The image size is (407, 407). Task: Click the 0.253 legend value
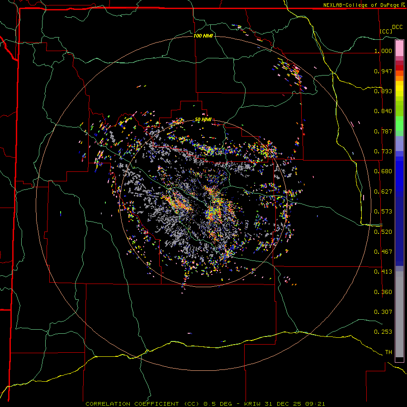point(383,332)
